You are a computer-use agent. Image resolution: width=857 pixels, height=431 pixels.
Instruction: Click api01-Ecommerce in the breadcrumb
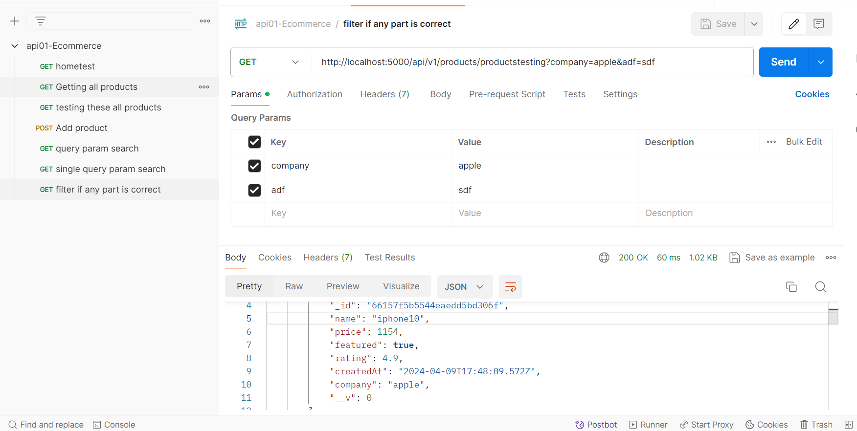click(x=293, y=24)
